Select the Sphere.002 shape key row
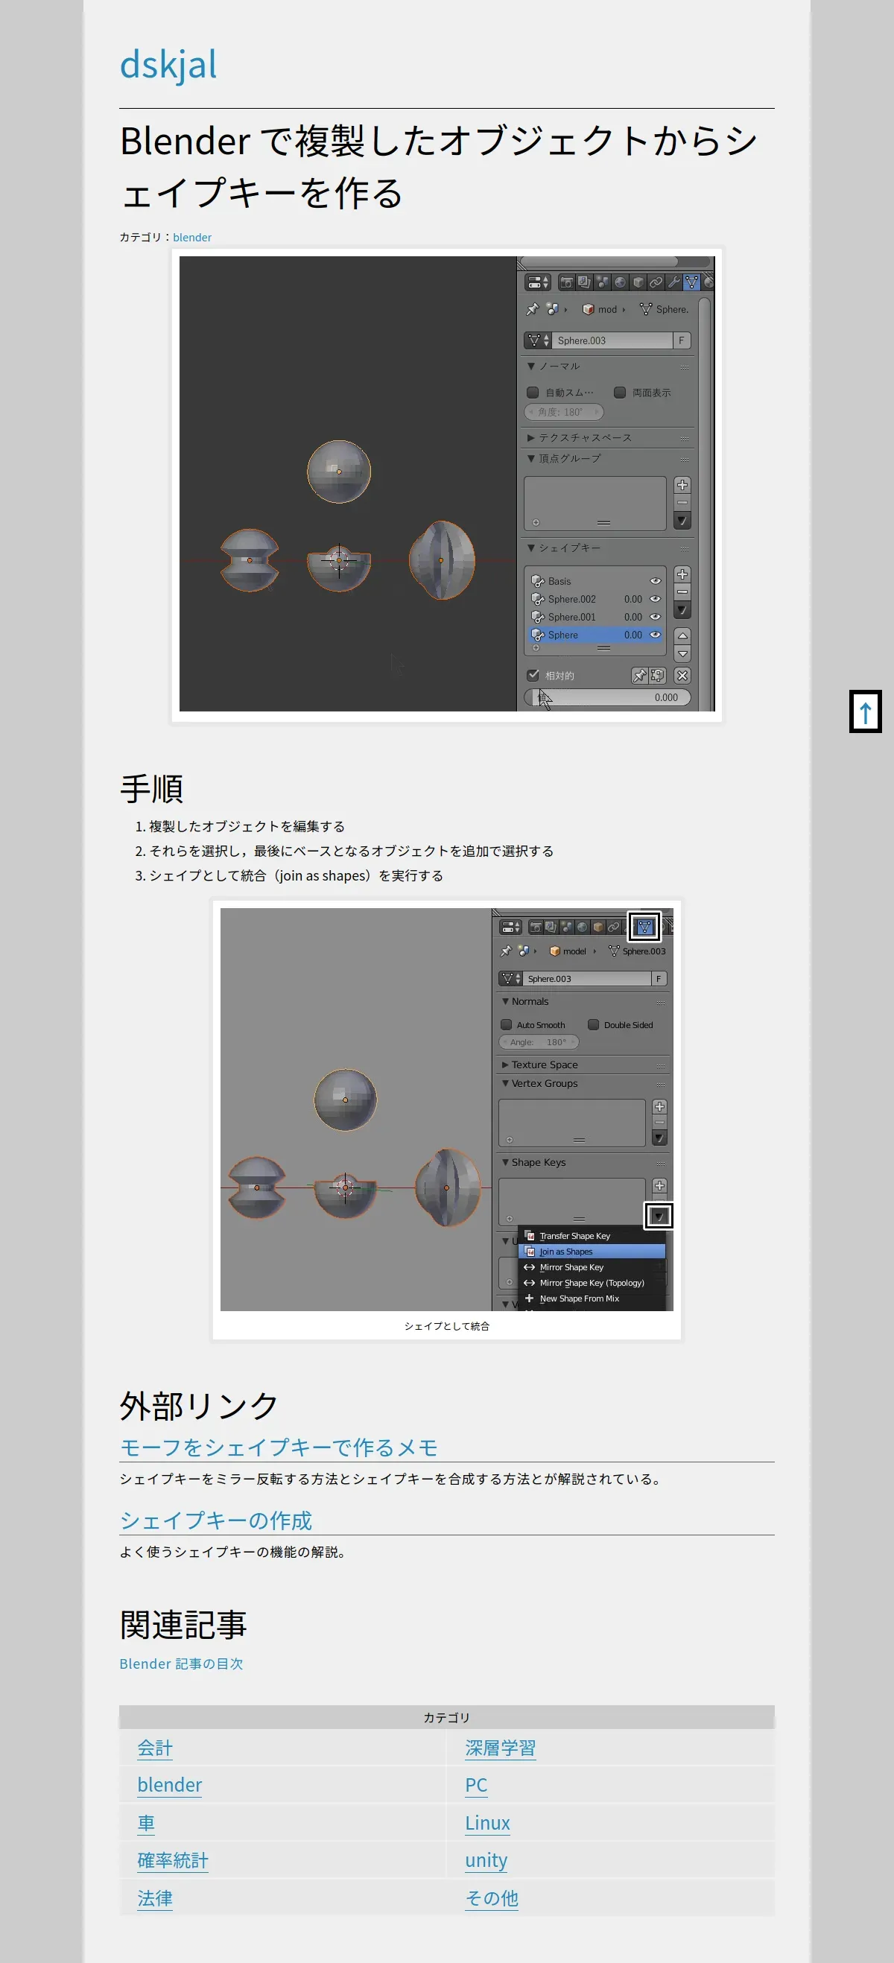Screen dimensions: 894x1963 coord(595,599)
